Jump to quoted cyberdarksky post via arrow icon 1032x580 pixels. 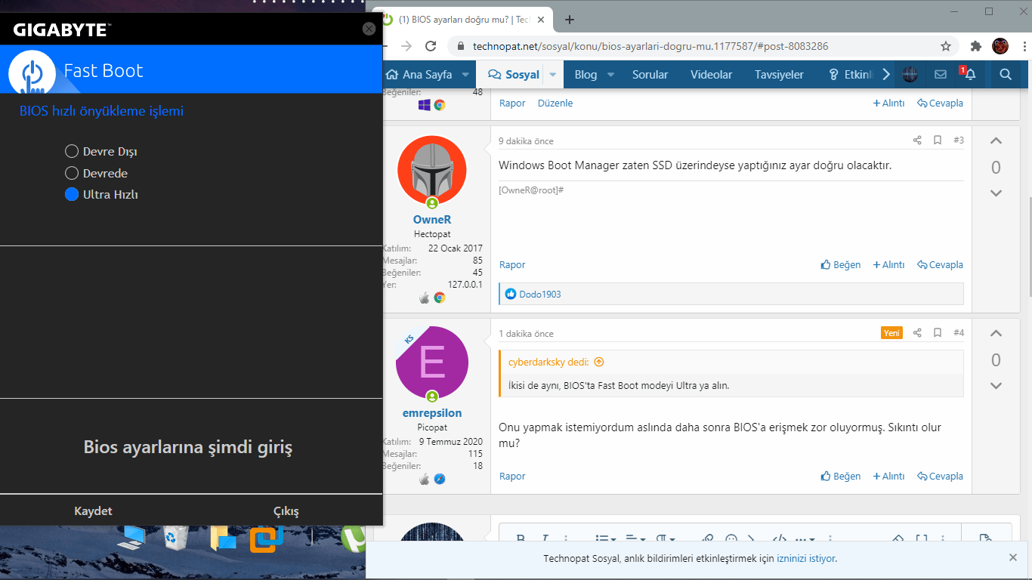(599, 362)
